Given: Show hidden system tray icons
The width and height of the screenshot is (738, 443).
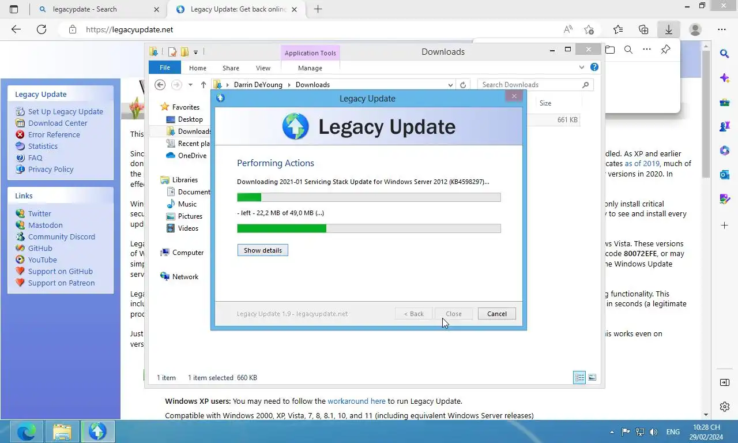Looking at the screenshot, I should tap(612, 431).
